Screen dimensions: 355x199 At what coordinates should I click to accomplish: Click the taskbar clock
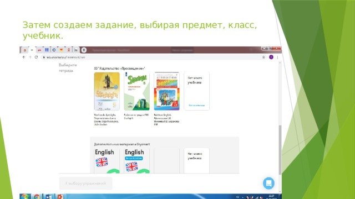pyautogui.click(x=271, y=197)
